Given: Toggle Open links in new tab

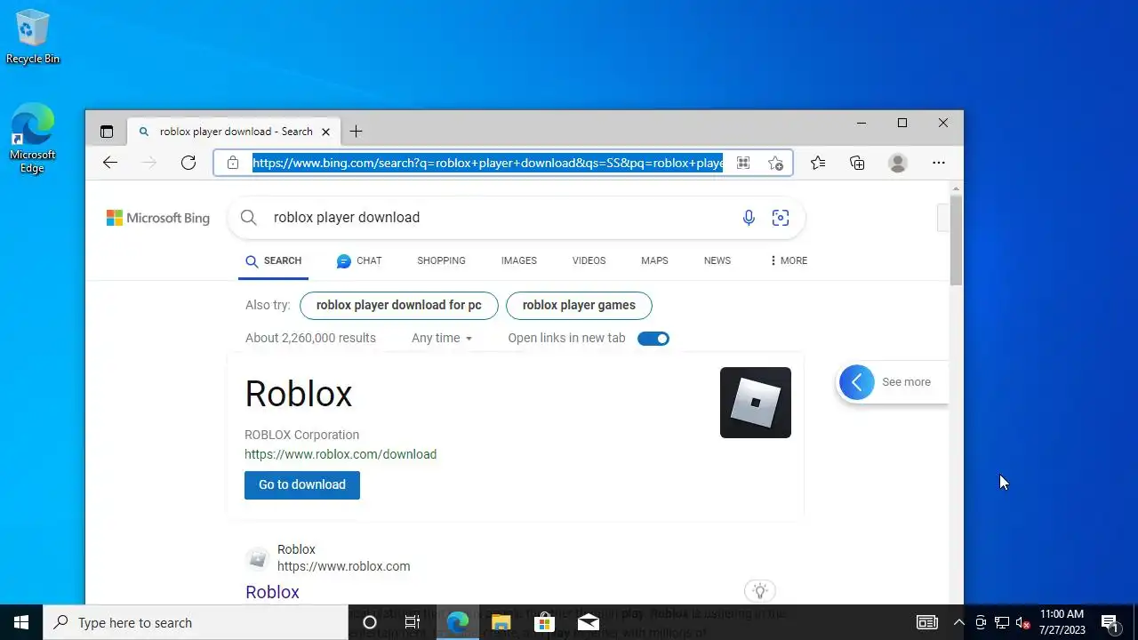Looking at the screenshot, I should [x=653, y=339].
